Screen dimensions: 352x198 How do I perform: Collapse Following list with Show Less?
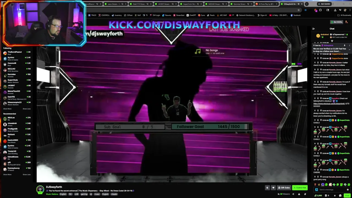pyautogui.click(x=27, y=109)
